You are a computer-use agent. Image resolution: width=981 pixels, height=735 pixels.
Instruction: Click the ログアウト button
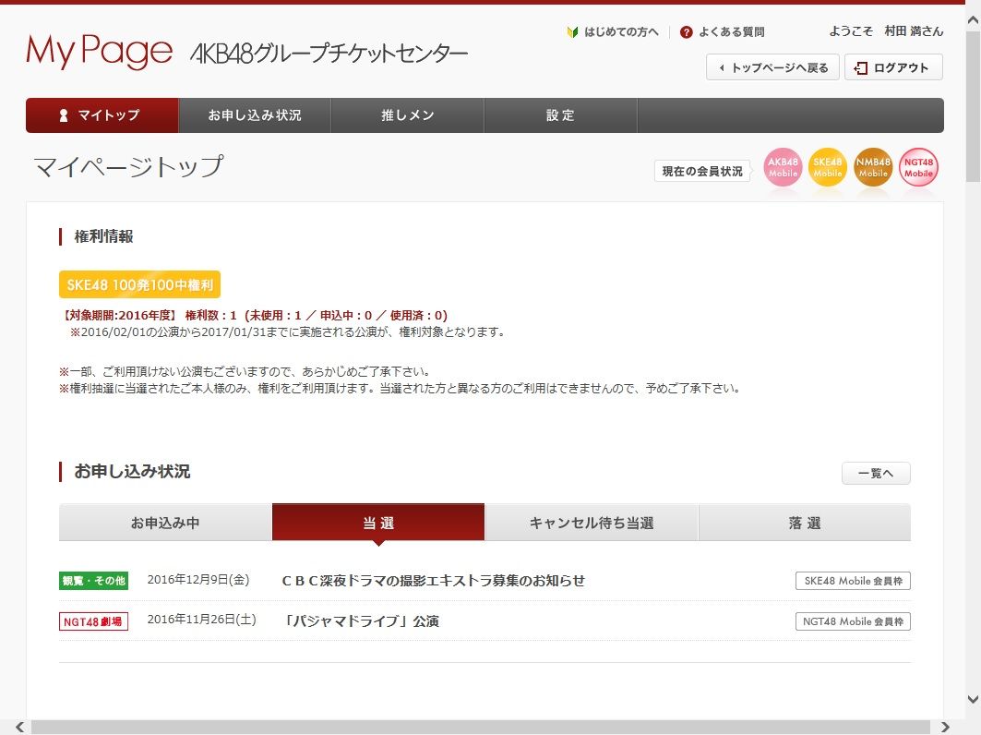click(x=893, y=67)
